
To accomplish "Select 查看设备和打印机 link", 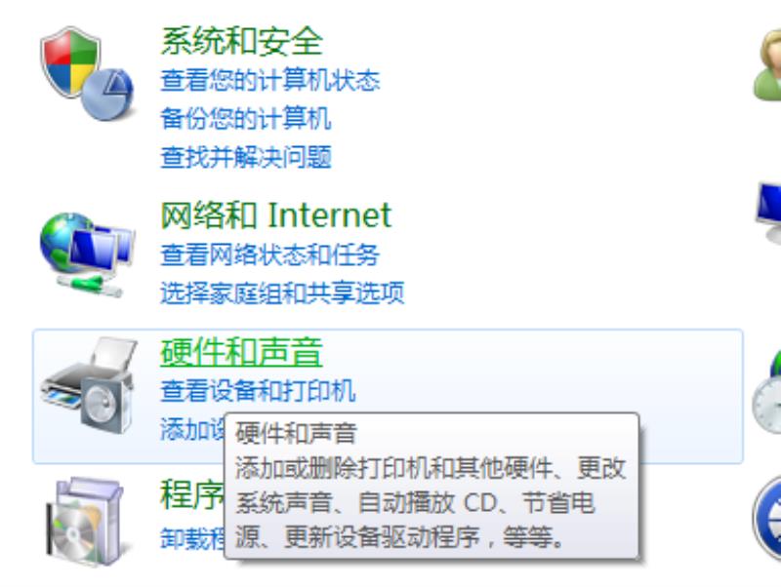I will click(x=258, y=391).
